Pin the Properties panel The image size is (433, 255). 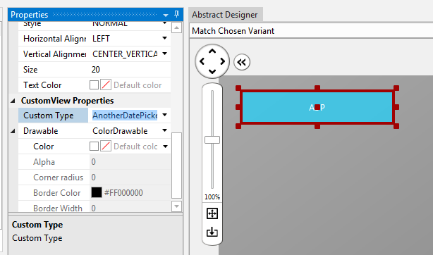pos(177,14)
